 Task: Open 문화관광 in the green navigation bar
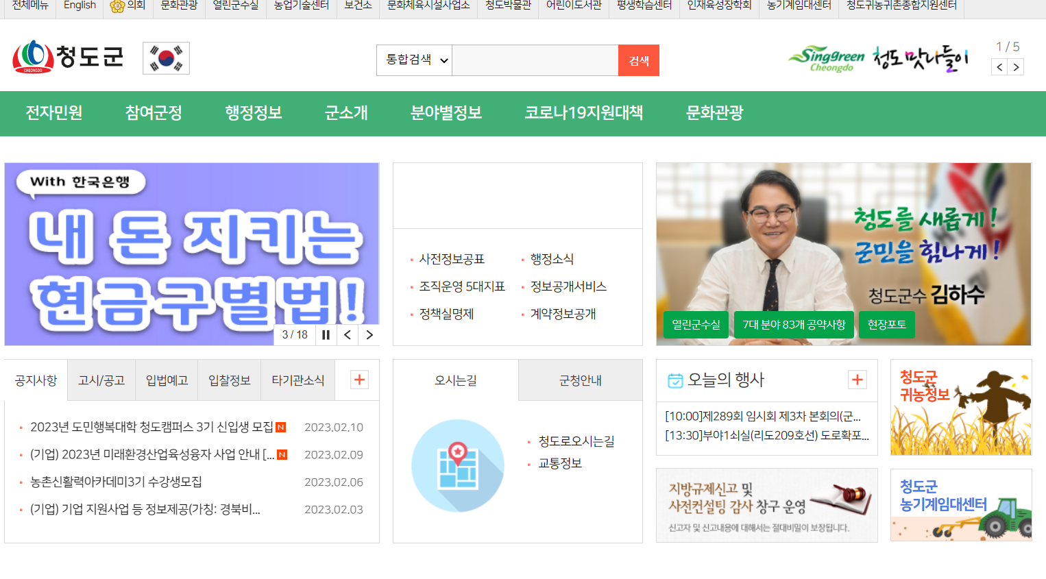click(713, 113)
